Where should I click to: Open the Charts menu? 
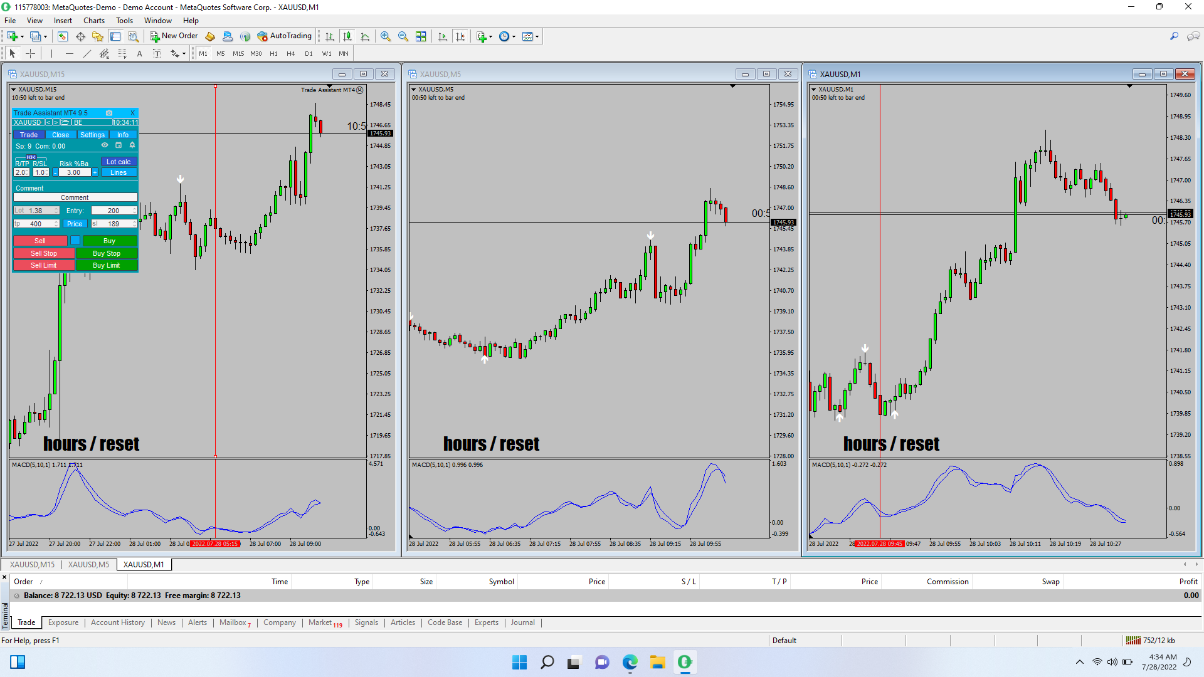94,21
